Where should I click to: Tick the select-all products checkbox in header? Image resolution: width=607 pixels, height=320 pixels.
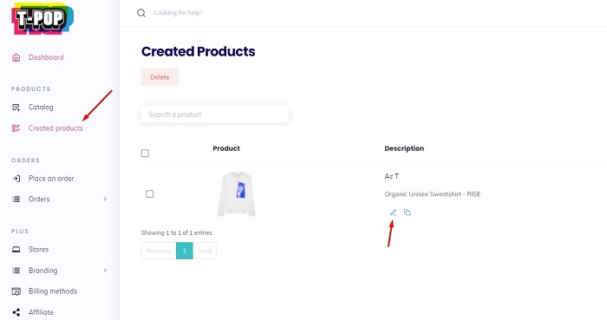point(145,153)
